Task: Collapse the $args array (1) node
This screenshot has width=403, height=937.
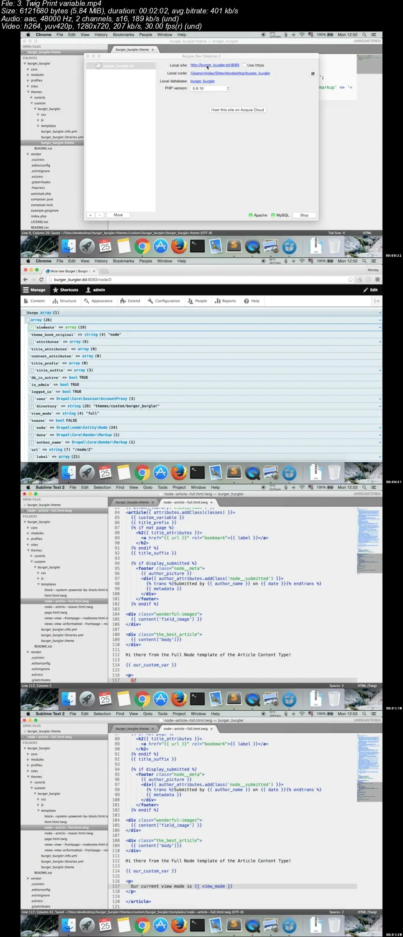Action: tap(24, 313)
